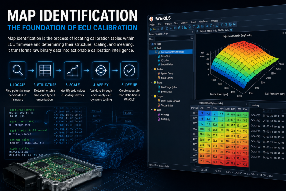Click the map icon beside Boost Target (mbar)
The width and height of the screenshot is (286, 191).
pyautogui.click(x=159, y=87)
